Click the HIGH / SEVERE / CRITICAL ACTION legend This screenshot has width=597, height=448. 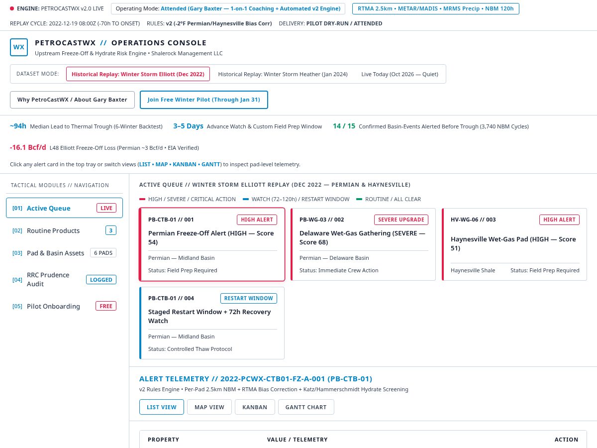(188, 199)
